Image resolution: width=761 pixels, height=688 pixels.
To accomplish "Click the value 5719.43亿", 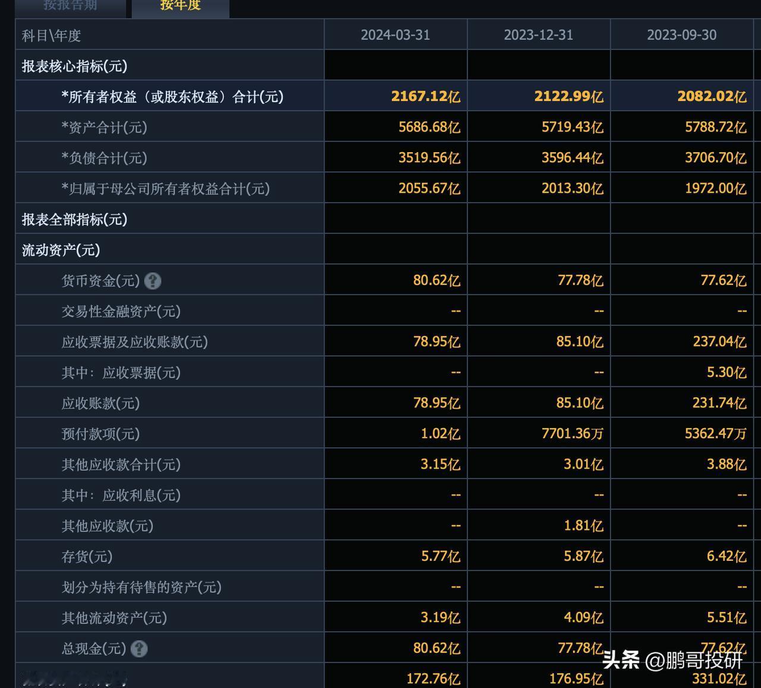I will click(x=573, y=127).
